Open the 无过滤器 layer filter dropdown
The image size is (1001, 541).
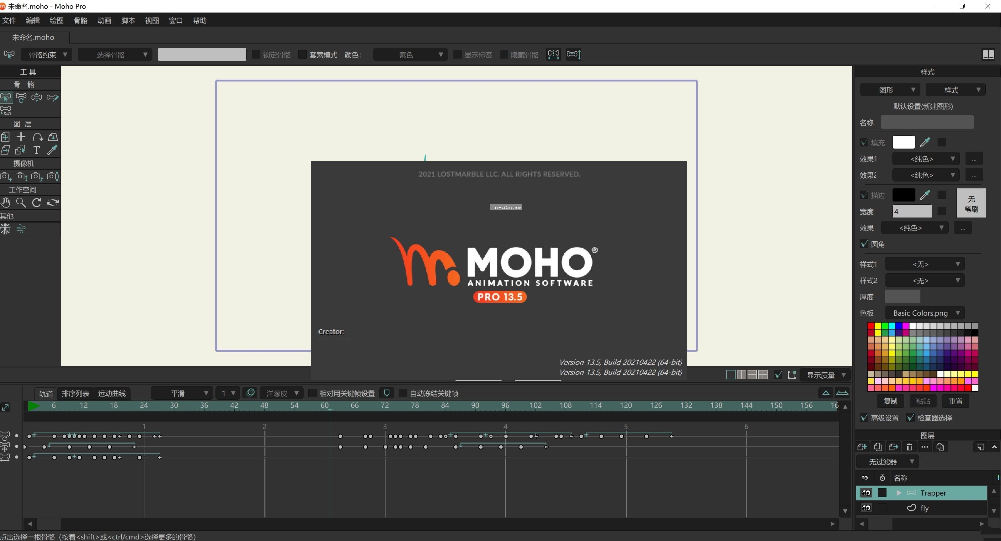pos(887,461)
